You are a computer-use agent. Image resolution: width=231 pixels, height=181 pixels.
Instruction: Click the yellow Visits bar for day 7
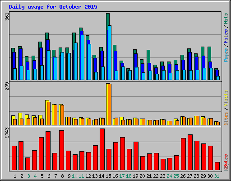[53, 114]
